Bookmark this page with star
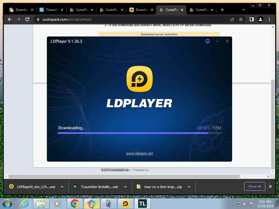This screenshot has width=279, height=209. tap(241, 19)
